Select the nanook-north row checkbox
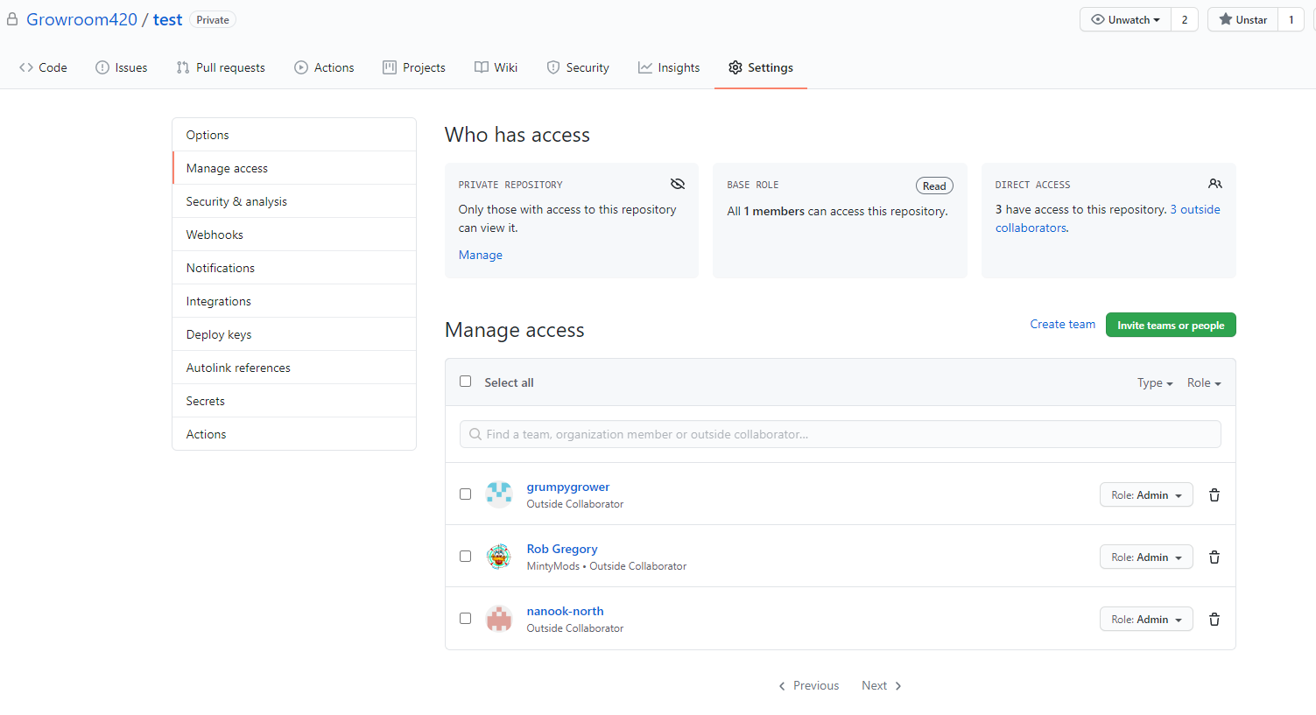Viewport: 1316px width, 715px height. click(466, 619)
